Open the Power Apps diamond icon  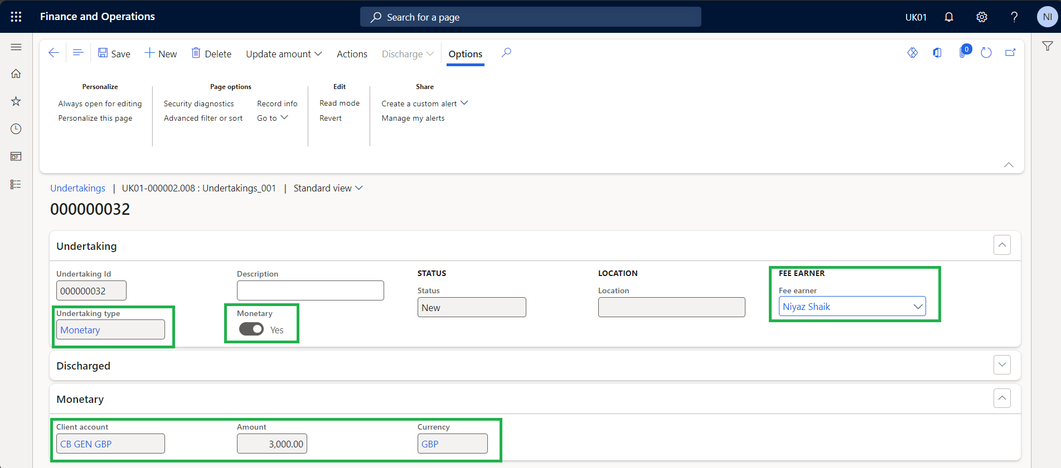point(913,53)
